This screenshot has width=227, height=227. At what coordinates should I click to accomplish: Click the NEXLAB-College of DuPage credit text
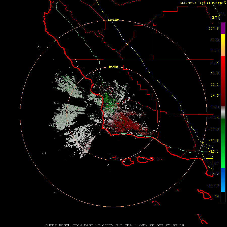coord(203,3)
